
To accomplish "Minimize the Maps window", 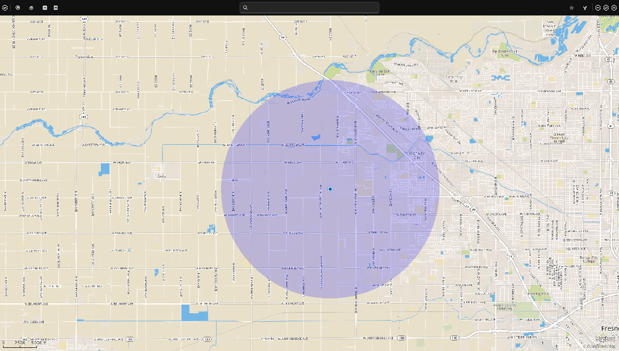I will pos(598,7).
